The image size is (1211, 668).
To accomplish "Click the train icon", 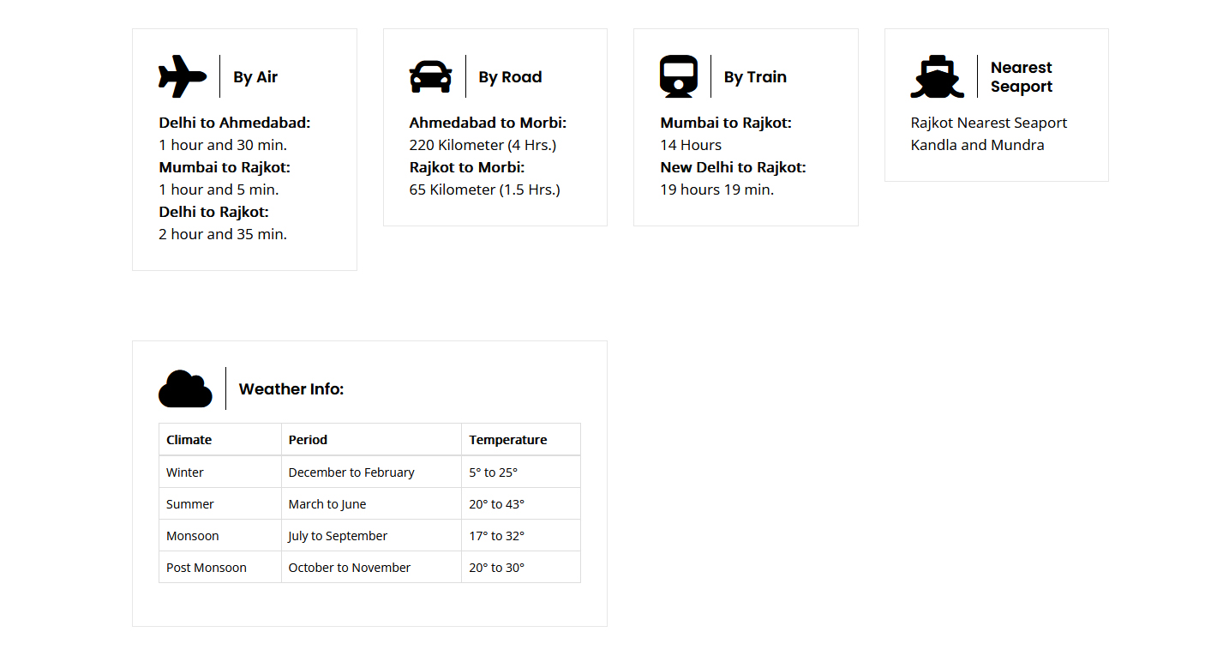I will (679, 76).
